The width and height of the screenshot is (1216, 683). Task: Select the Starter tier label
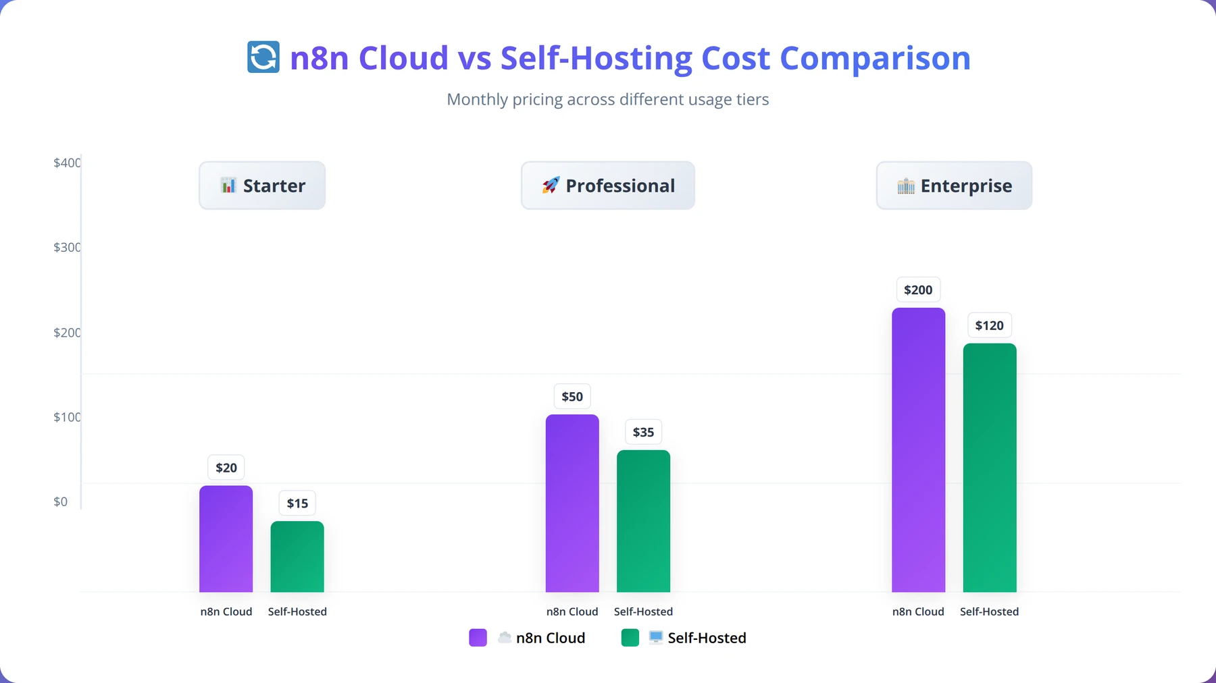(x=262, y=186)
